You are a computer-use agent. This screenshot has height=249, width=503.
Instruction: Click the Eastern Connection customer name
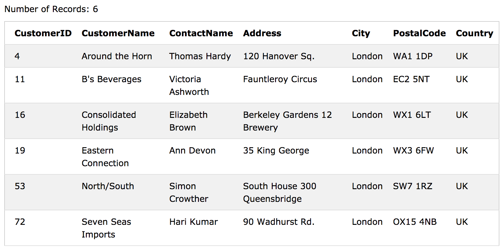pyautogui.click(x=105, y=157)
